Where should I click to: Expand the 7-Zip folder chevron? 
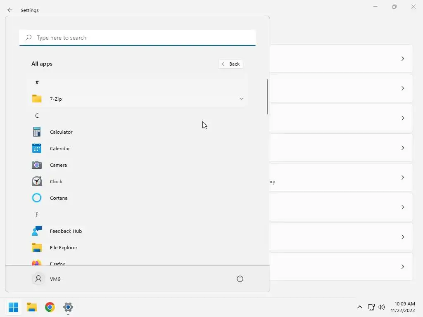pyautogui.click(x=241, y=99)
